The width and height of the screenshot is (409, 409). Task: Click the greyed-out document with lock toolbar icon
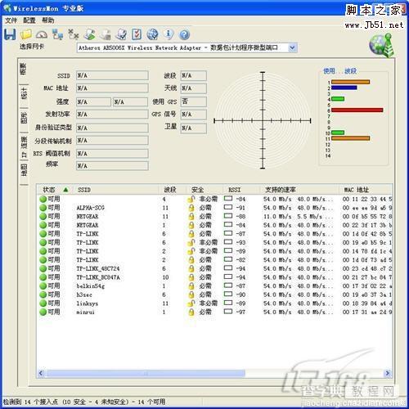pyautogui.click(x=106, y=34)
